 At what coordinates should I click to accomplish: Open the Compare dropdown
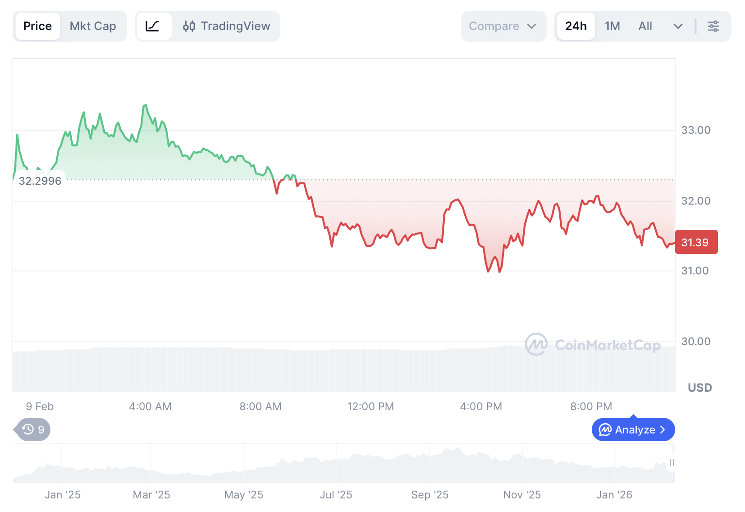tap(503, 26)
